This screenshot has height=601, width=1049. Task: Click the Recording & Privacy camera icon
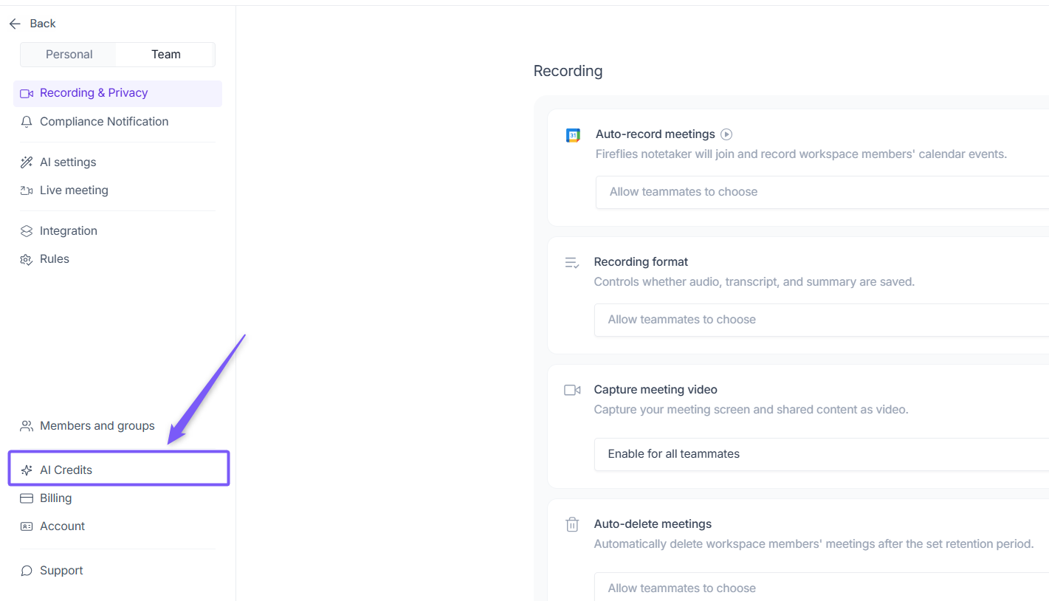pos(27,93)
